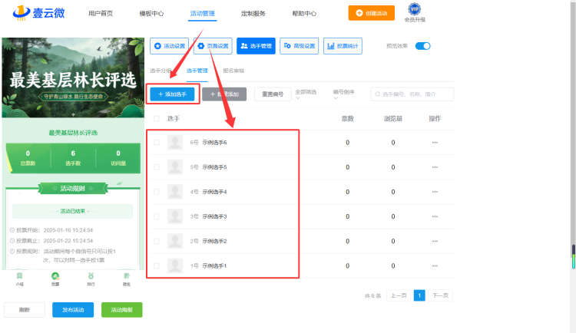
Task: Open more actions for 示例选手6
Action: point(435,143)
